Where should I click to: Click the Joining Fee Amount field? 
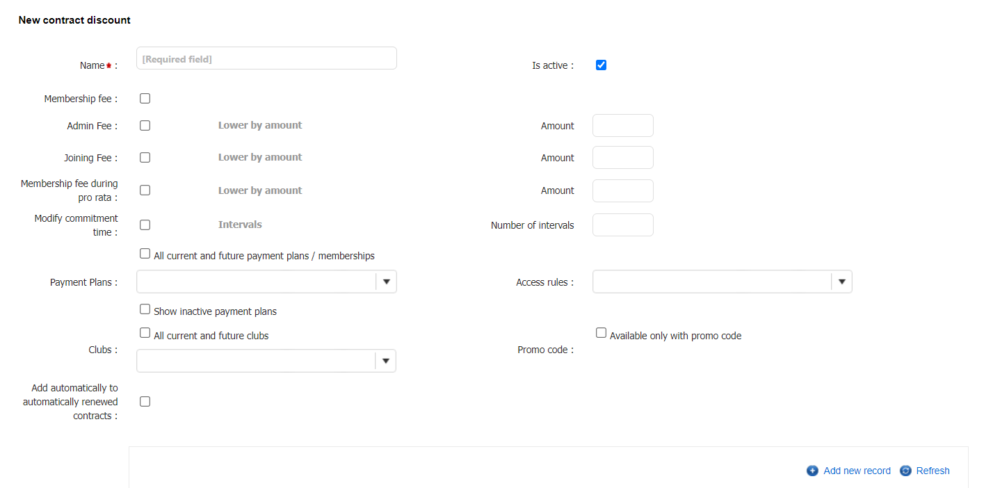(622, 158)
